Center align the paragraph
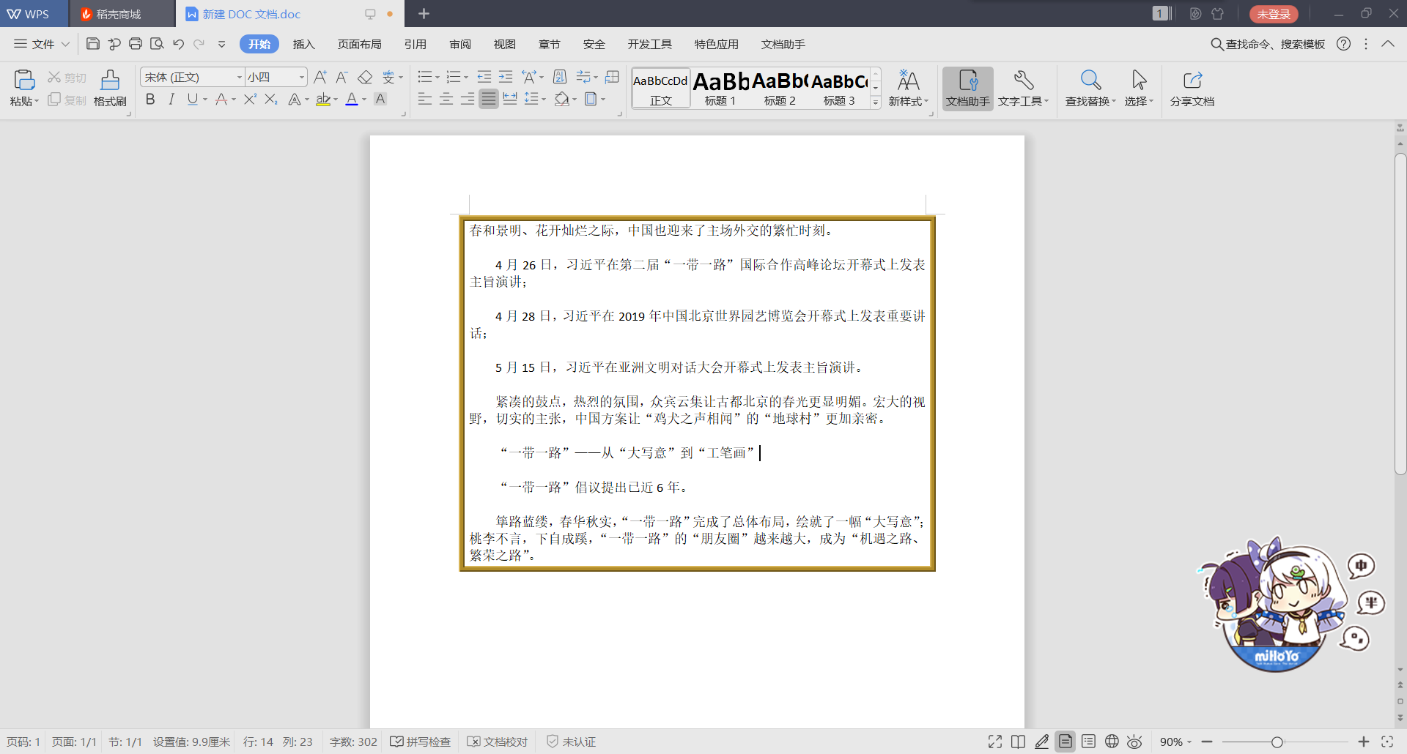 click(x=446, y=99)
